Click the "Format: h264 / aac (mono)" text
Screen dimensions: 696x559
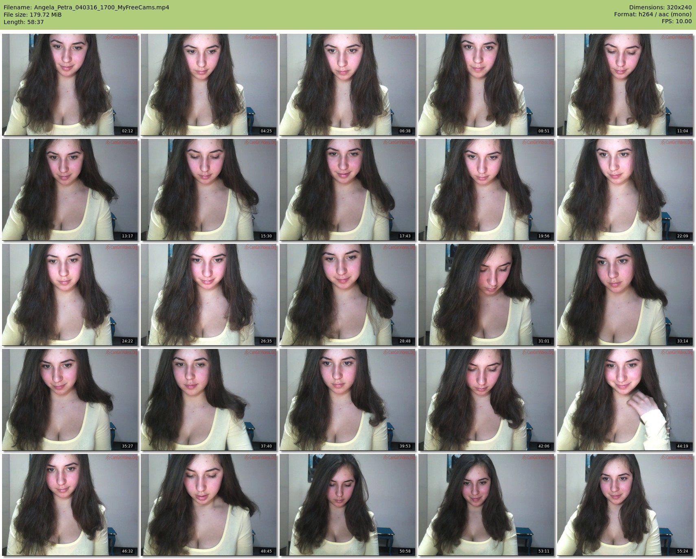(x=653, y=15)
